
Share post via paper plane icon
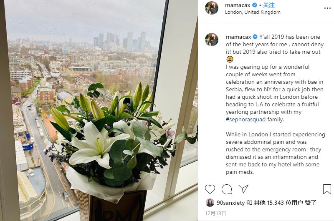(x=243, y=189)
